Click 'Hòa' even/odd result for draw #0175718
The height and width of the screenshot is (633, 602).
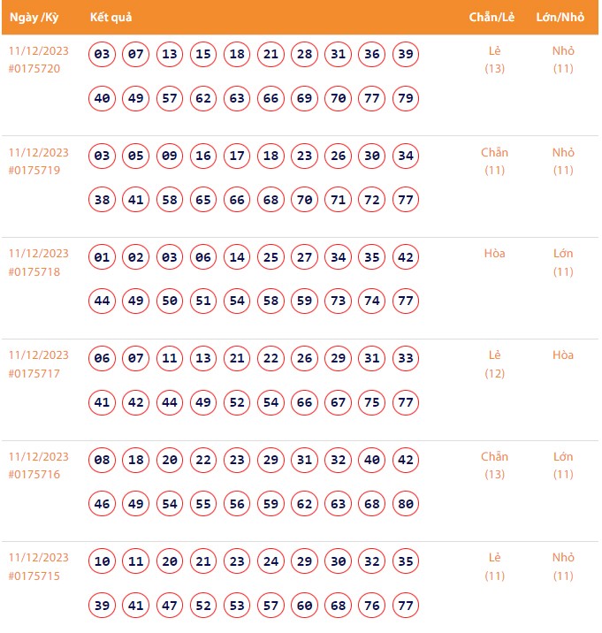494,254
